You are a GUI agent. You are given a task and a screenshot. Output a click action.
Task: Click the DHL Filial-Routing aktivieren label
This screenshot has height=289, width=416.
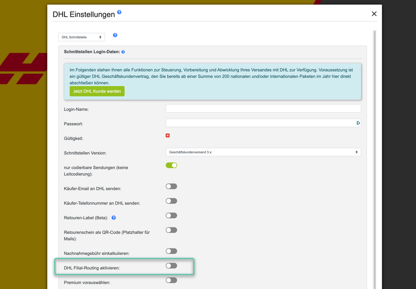(92, 268)
